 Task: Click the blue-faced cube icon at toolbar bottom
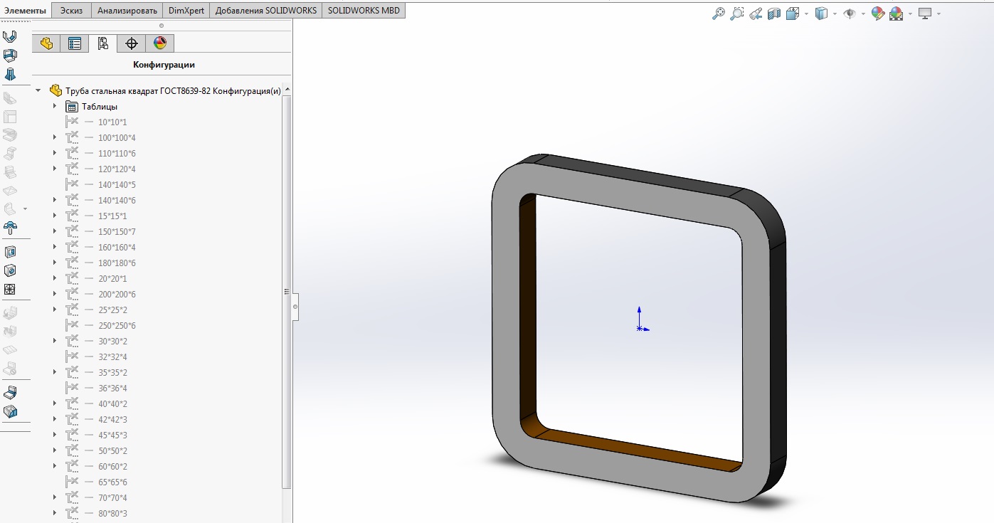pyautogui.click(x=10, y=411)
